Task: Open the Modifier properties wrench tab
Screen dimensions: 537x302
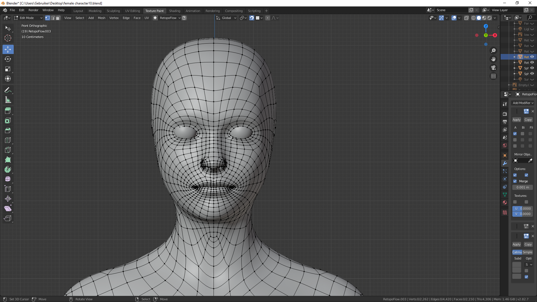Action: tap(505, 163)
